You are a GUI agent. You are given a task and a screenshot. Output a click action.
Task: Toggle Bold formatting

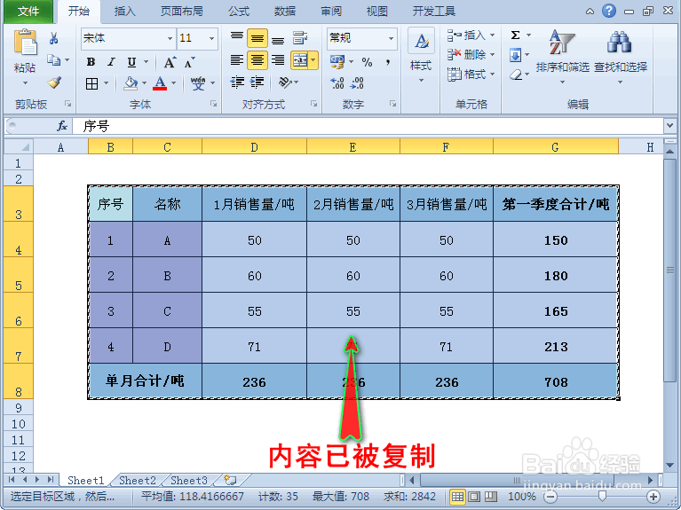point(91,62)
